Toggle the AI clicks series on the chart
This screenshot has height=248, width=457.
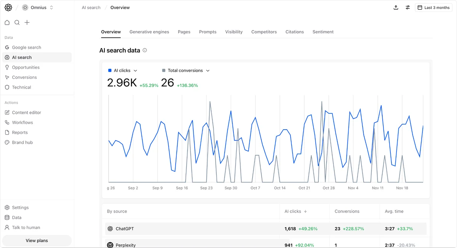tap(110, 70)
